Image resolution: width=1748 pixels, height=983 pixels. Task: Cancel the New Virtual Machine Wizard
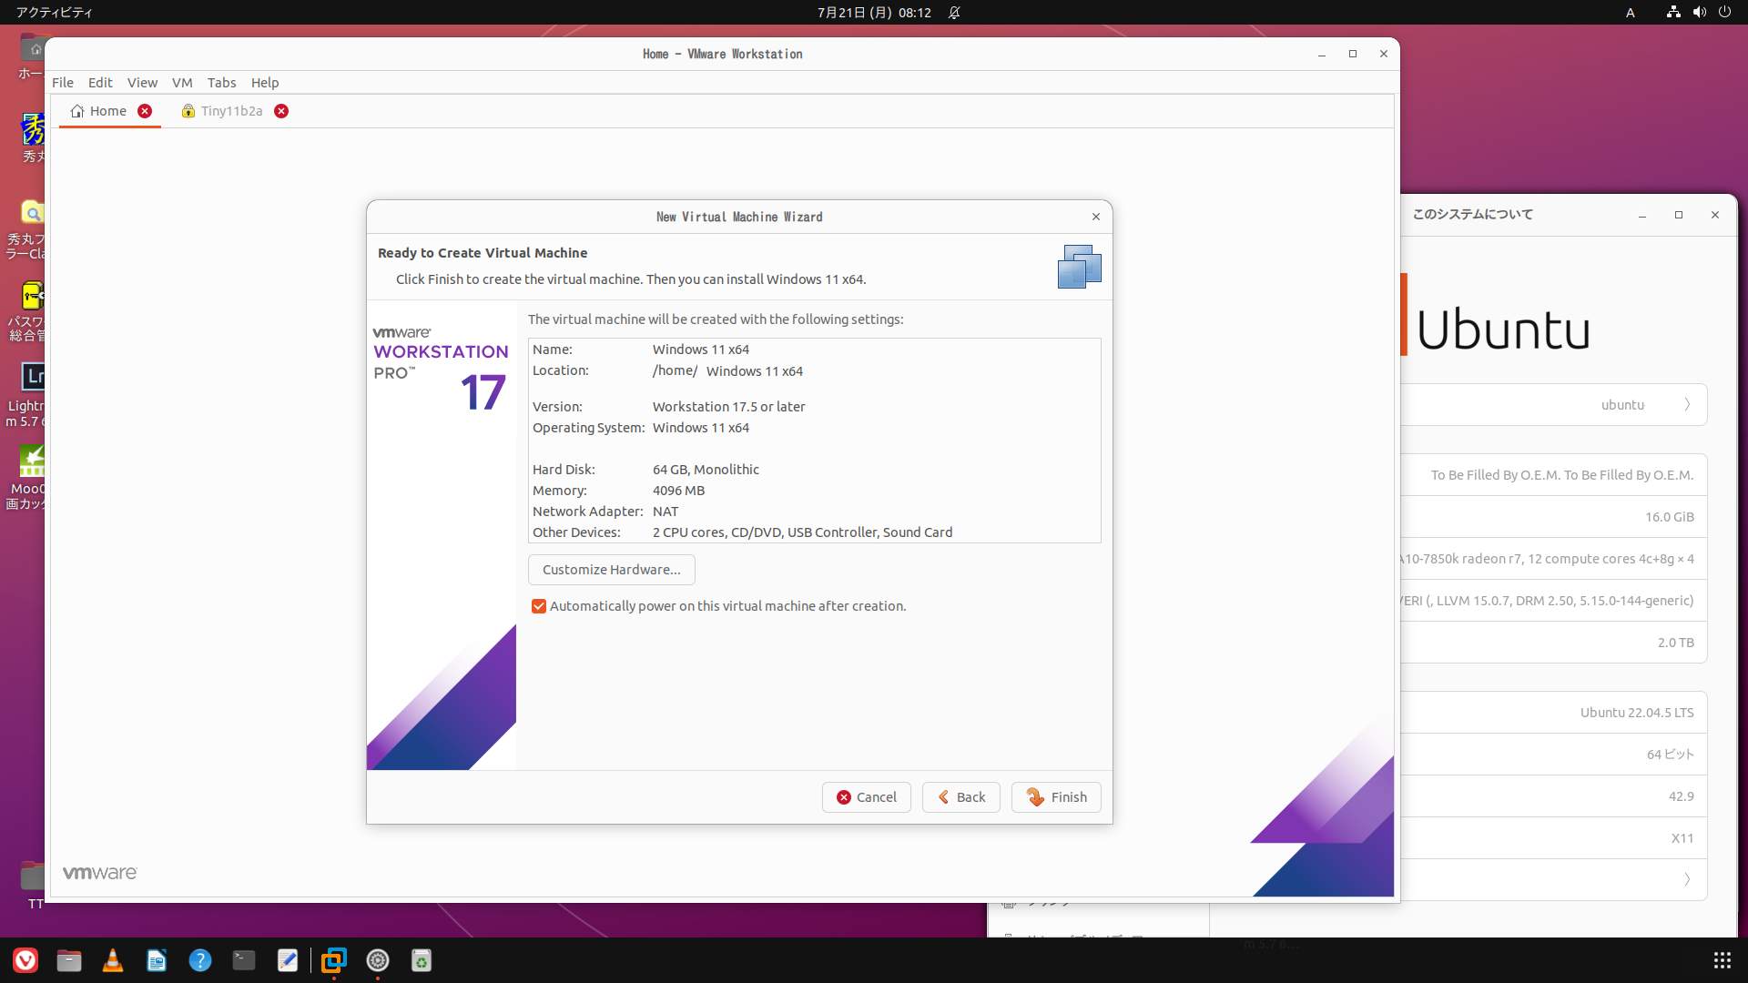click(x=866, y=797)
